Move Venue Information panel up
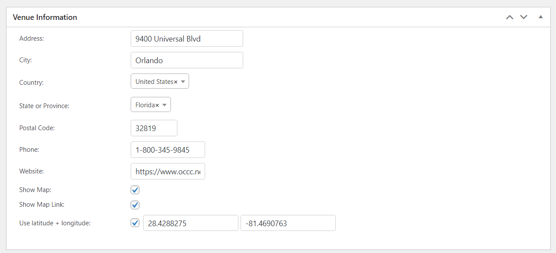 point(510,17)
